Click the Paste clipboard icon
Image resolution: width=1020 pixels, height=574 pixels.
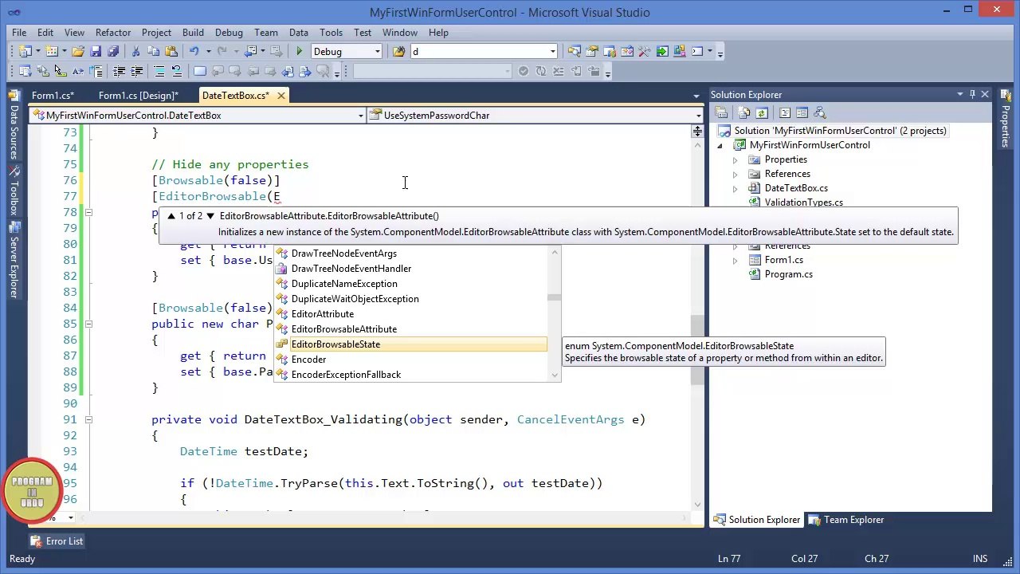tap(171, 51)
